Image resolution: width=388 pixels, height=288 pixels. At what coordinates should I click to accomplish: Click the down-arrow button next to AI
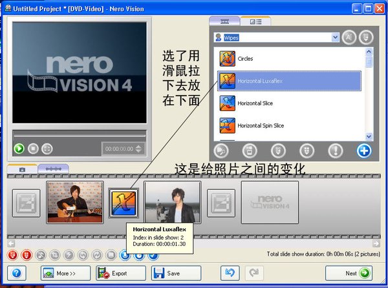point(366,37)
